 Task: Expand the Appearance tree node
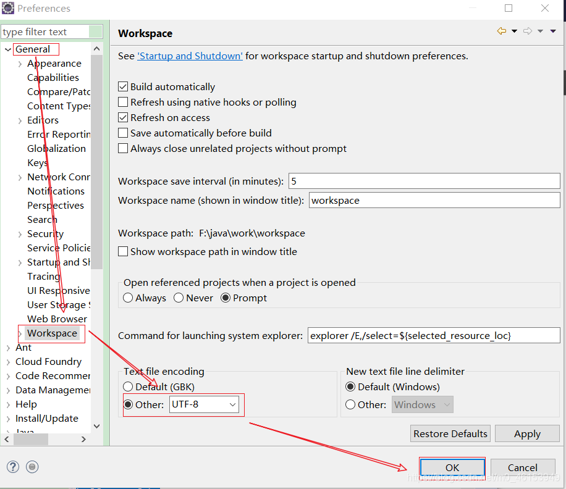(x=20, y=64)
